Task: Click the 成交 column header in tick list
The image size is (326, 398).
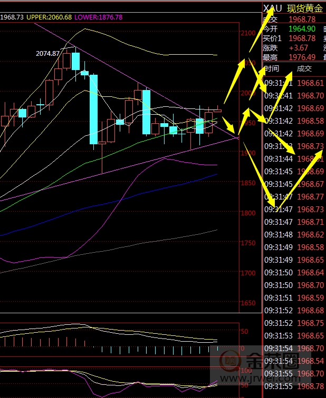Action: coord(304,68)
